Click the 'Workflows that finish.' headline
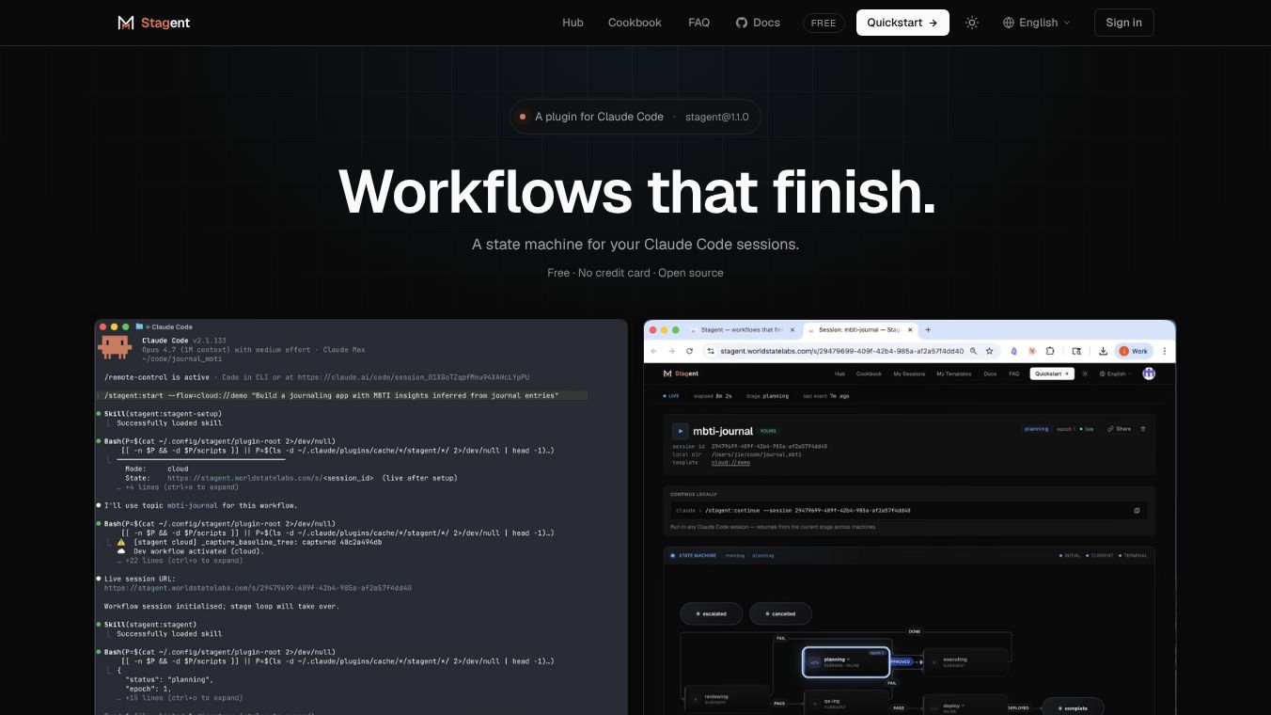This screenshot has width=1271, height=715. pyautogui.click(x=636, y=191)
